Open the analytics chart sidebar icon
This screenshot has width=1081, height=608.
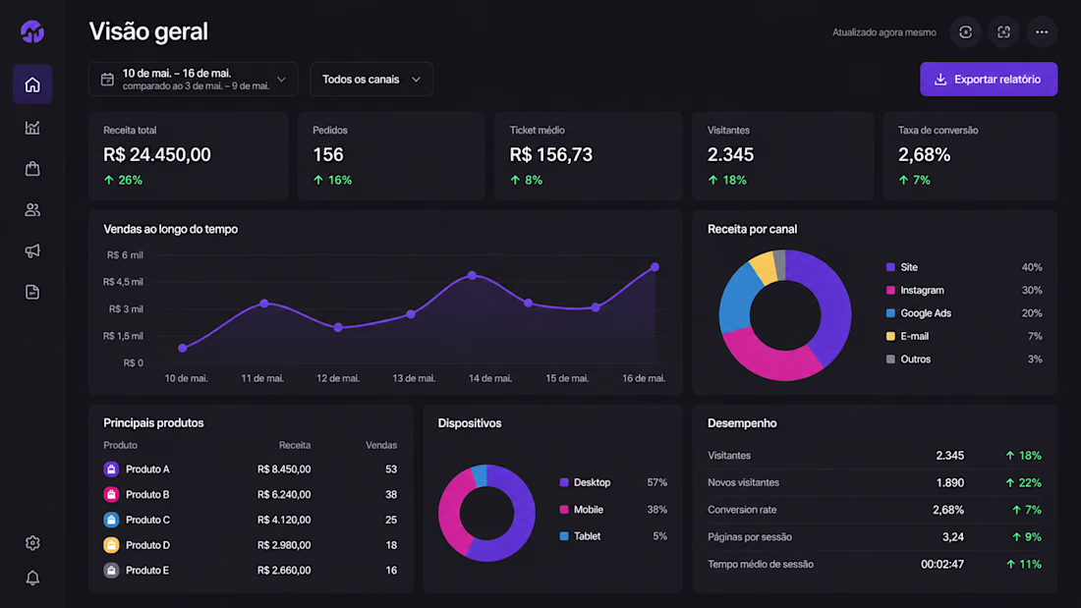[32, 128]
